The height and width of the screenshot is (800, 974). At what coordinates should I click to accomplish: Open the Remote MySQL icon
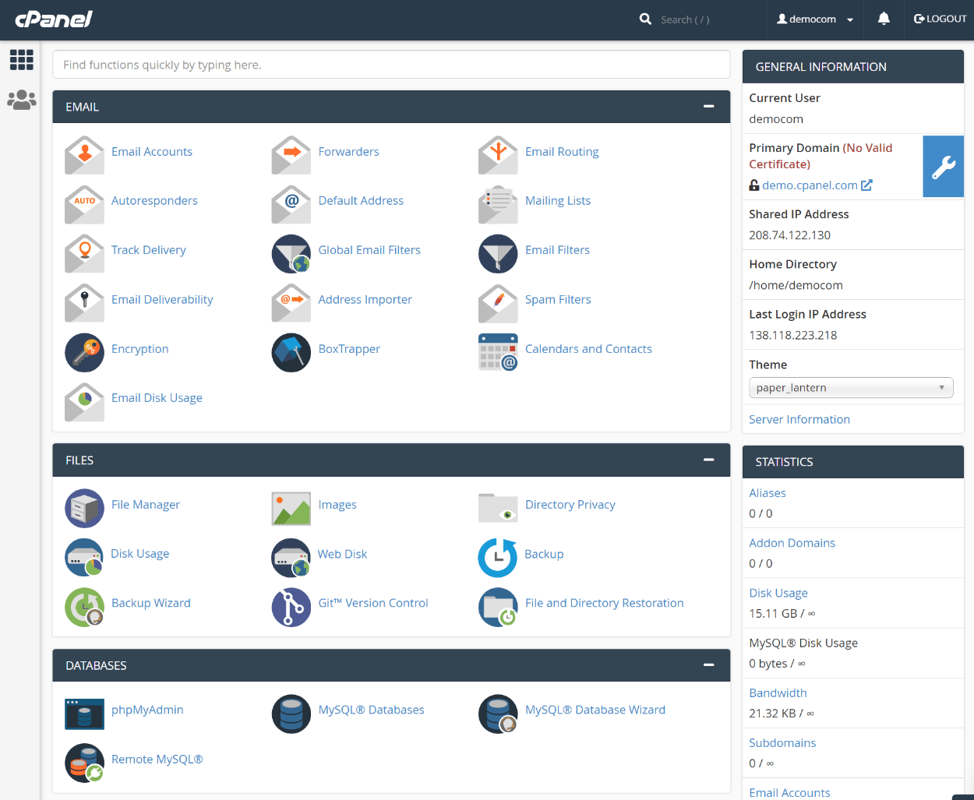point(84,763)
